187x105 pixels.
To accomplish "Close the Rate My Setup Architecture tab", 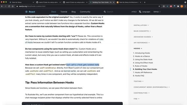I will click(140, 2).
